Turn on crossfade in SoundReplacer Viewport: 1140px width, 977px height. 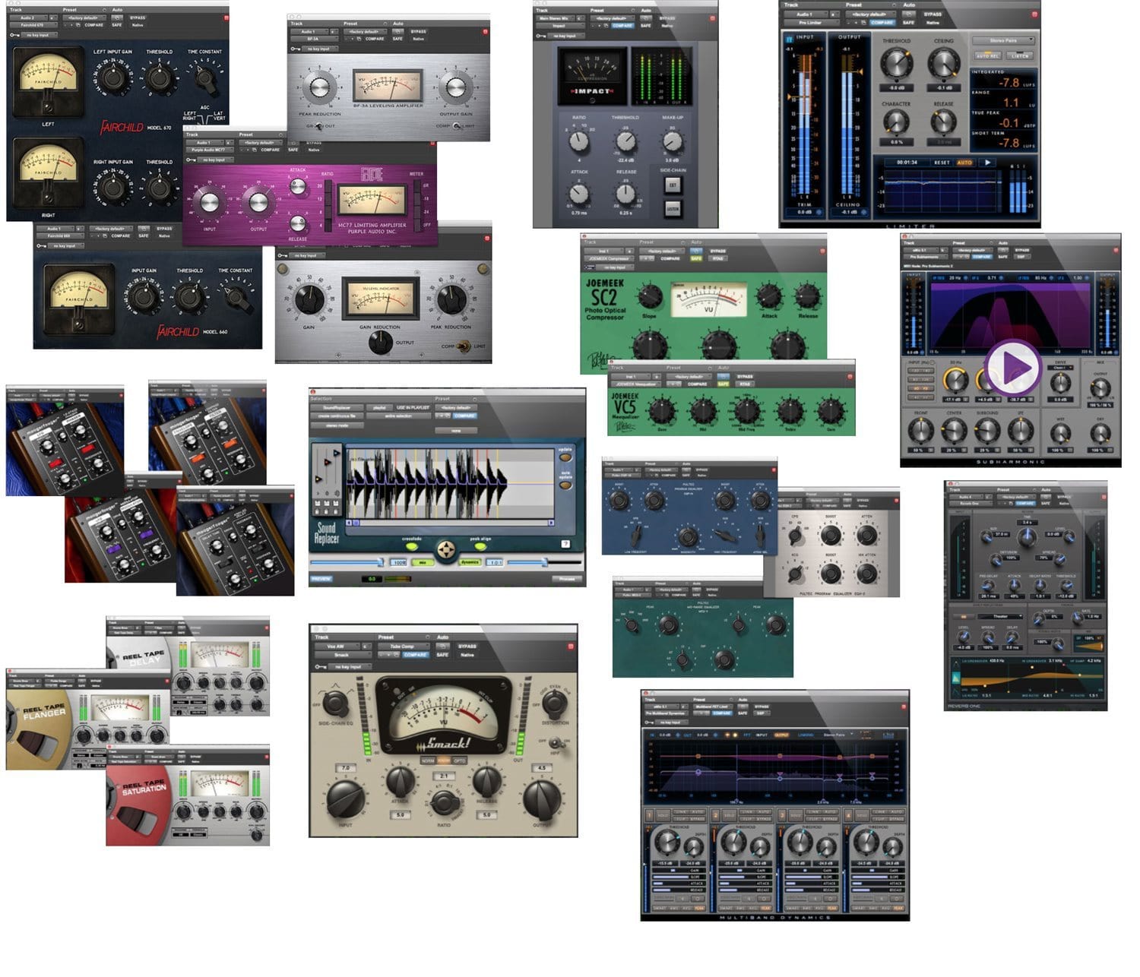412,547
